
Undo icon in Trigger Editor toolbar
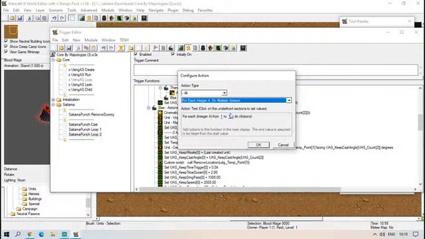pyautogui.click(x=104, y=48)
